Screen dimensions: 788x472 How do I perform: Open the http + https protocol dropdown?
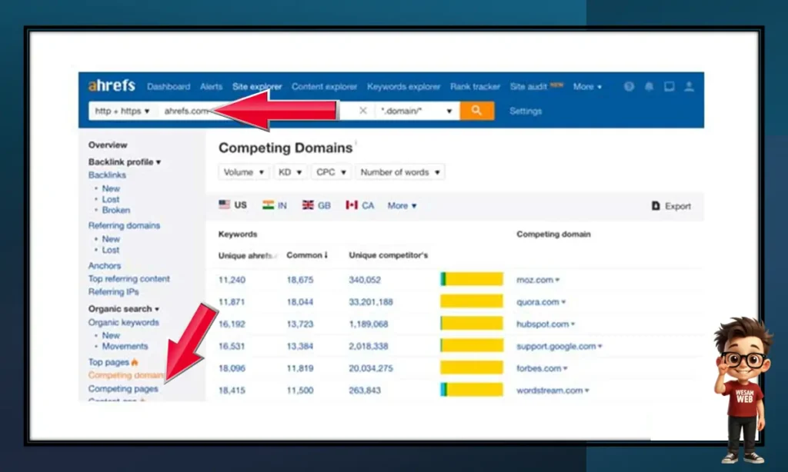click(x=122, y=111)
